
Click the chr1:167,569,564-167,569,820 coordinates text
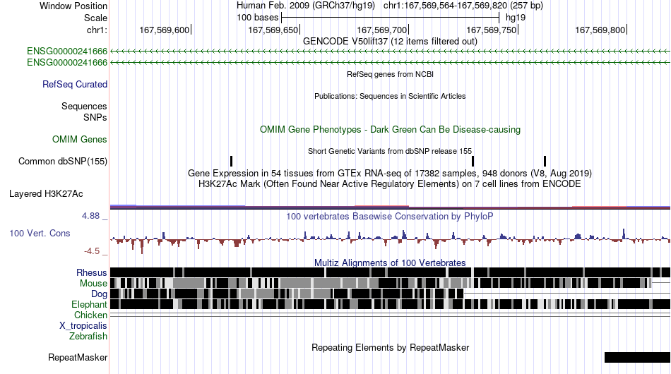(x=463, y=6)
